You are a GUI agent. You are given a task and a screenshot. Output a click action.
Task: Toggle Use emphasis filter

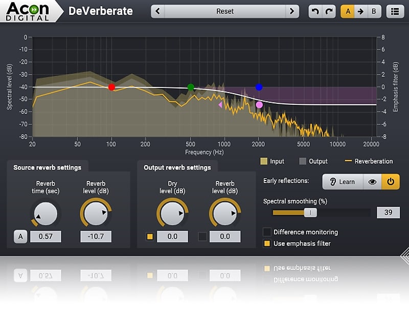[x=267, y=243]
